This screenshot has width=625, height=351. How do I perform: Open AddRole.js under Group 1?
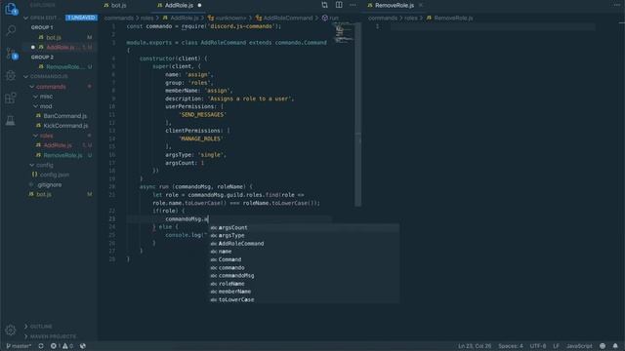click(x=60, y=47)
